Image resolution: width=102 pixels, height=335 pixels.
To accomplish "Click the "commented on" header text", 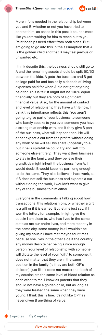I will [56, 8].
